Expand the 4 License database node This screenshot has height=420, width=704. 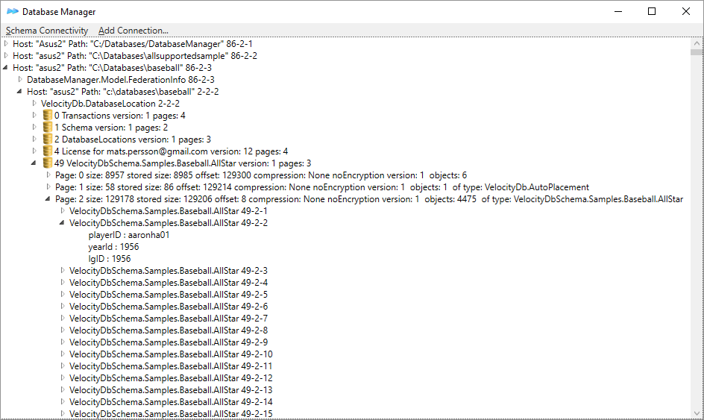[34, 151]
